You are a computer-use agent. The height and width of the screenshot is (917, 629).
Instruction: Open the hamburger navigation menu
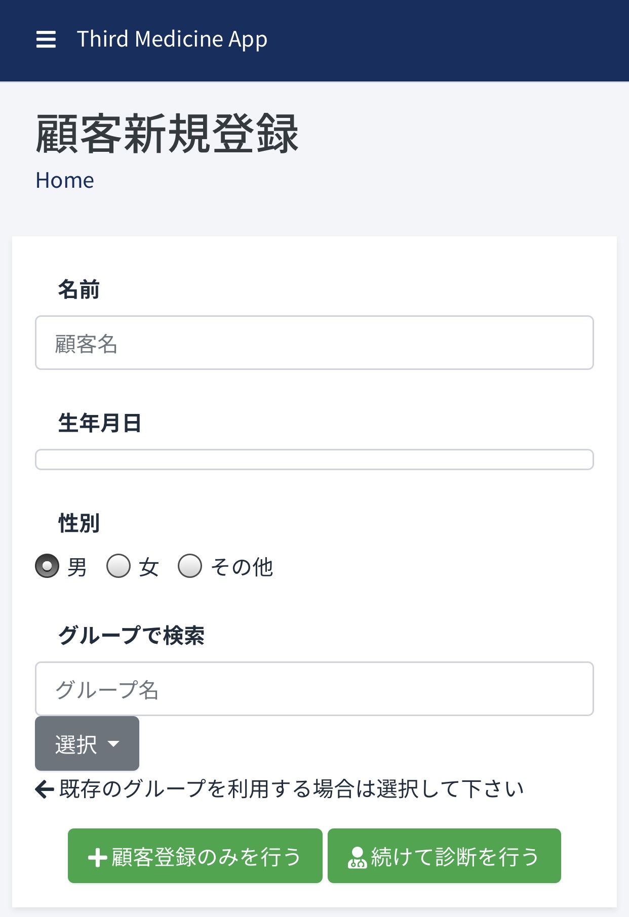(46, 39)
